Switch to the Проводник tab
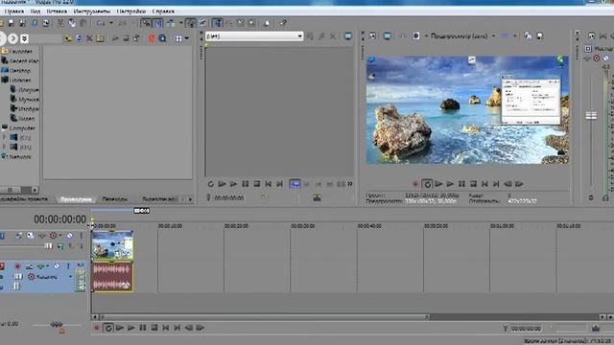 pos(77,199)
